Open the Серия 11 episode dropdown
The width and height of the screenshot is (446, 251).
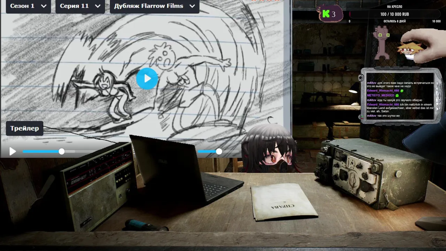coord(80,6)
